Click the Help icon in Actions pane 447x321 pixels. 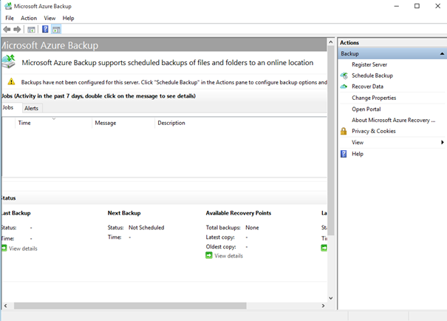point(344,154)
